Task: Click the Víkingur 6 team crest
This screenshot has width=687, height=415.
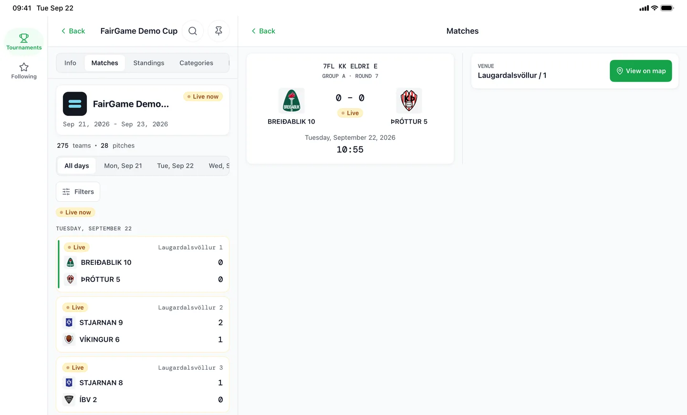Action: [x=69, y=340]
